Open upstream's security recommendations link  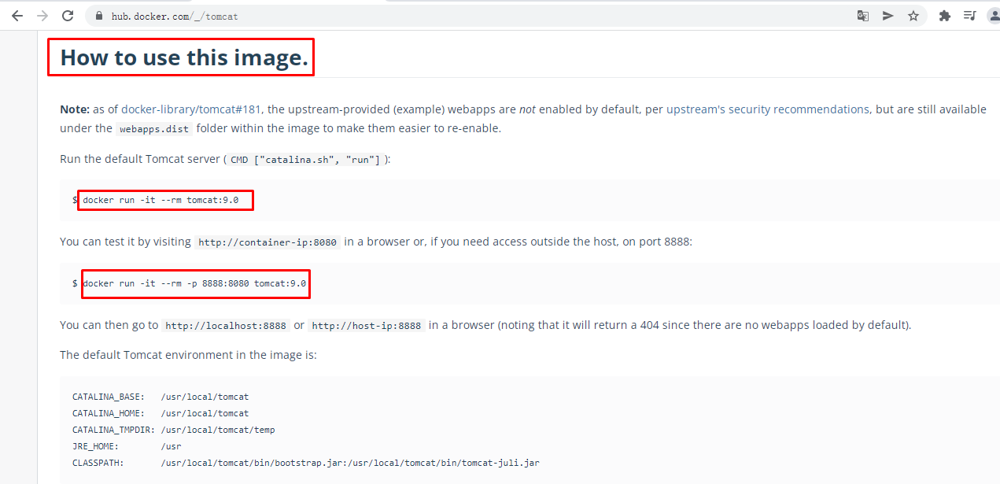[x=767, y=109]
